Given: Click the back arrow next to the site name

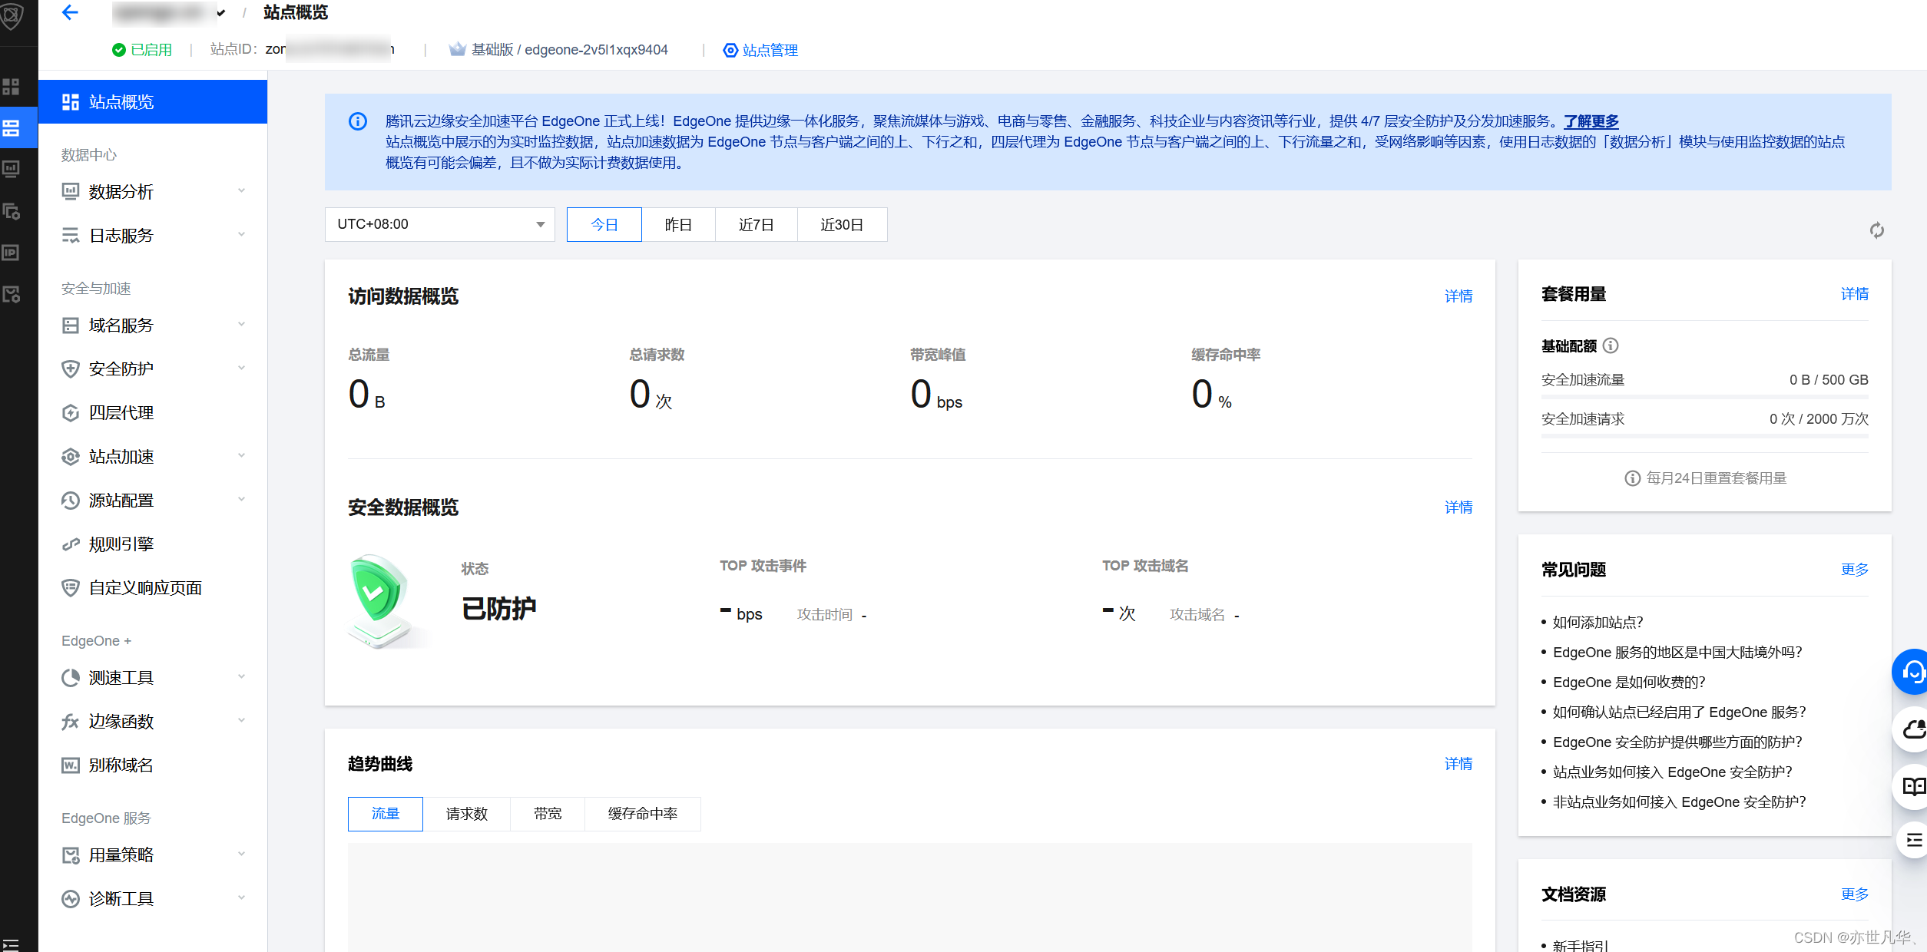Looking at the screenshot, I should click(70, 12).
